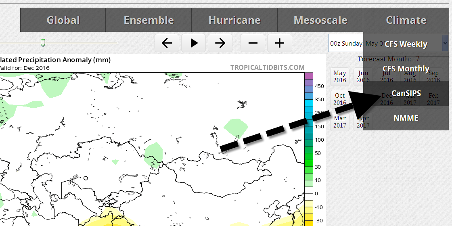Select forecast month Sep 2016
The image size is (452, 226).
tap(433, 77)
